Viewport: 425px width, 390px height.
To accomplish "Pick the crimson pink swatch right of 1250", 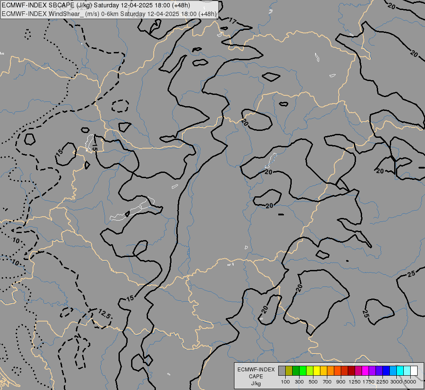I will pos(358,370).
